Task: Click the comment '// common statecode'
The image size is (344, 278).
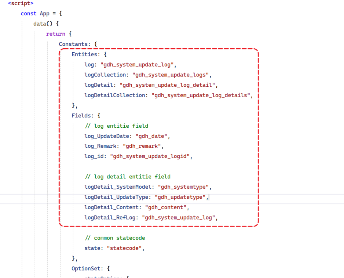Action: tap(115, 238)
